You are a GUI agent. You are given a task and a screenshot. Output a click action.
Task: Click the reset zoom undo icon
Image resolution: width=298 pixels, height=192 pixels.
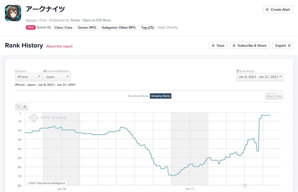click(18, 107)
